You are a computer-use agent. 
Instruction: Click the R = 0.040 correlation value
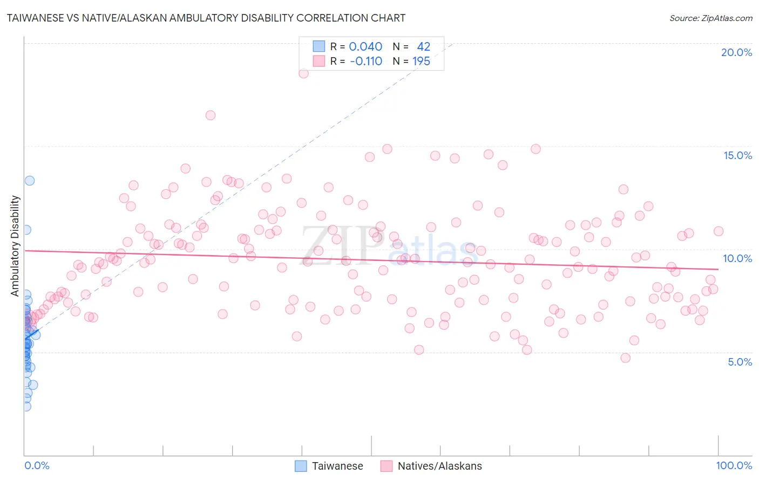click(356, 46)
